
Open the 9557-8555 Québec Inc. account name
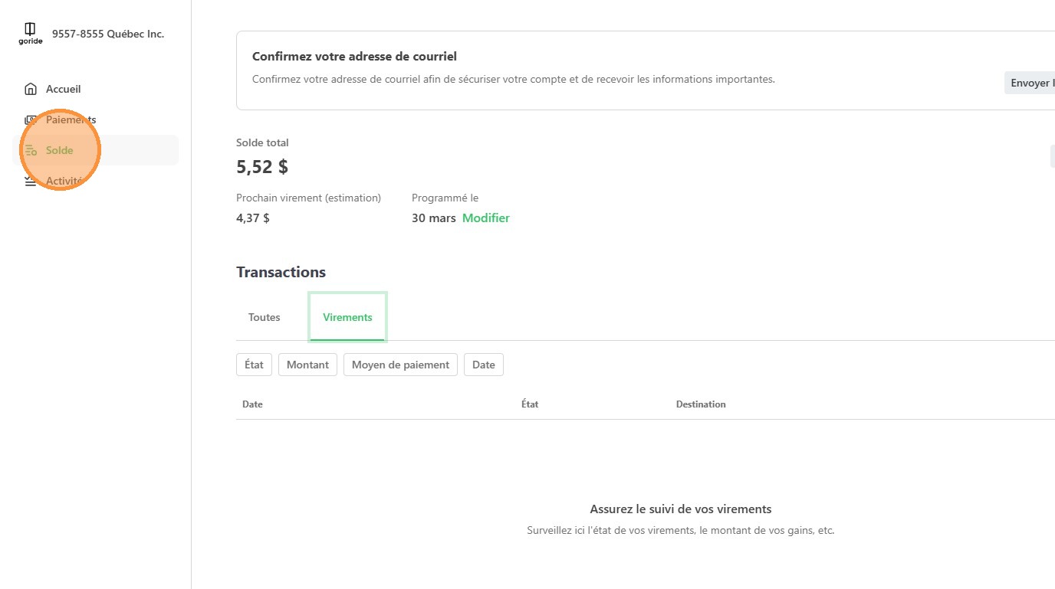click(x=108, y=34)
